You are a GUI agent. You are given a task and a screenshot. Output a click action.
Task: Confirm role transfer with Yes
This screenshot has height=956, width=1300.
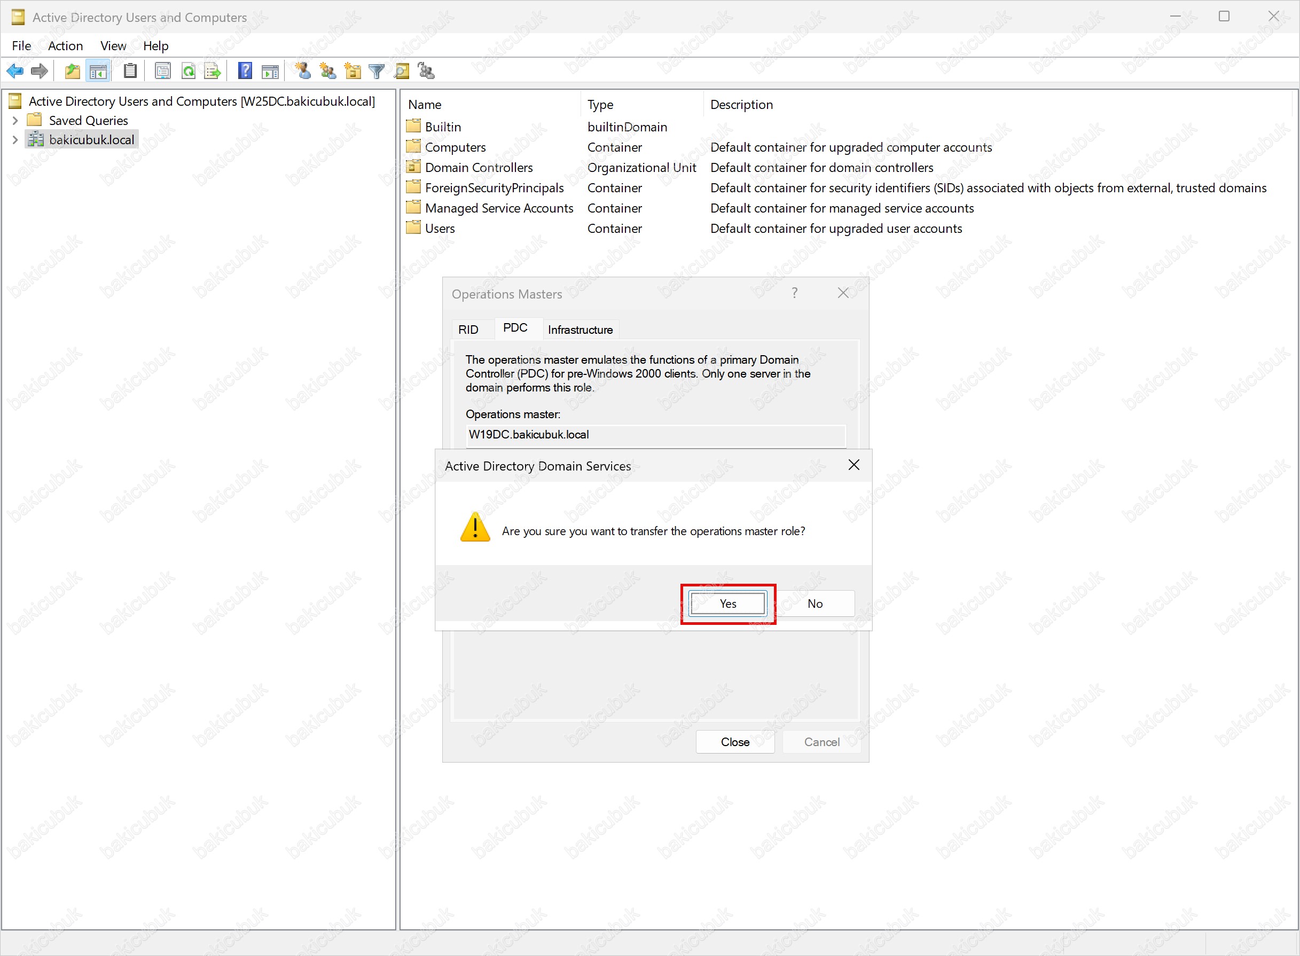[728, 604]
